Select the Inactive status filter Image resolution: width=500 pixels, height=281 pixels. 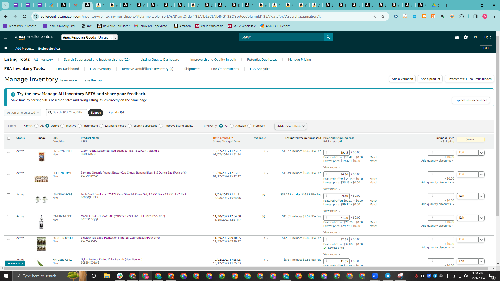63,126
